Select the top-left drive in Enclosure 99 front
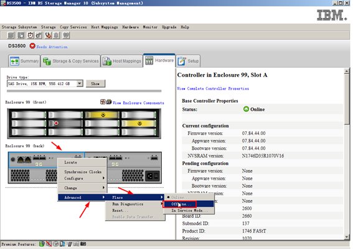This screenshot has width=353, height=250. click(29, 115)
